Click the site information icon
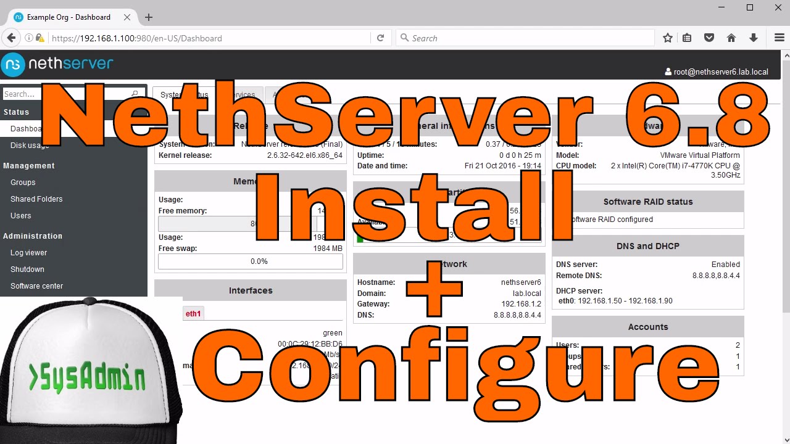Image resolution: width=790 pixels, height=444 pixels. [29, 38]
